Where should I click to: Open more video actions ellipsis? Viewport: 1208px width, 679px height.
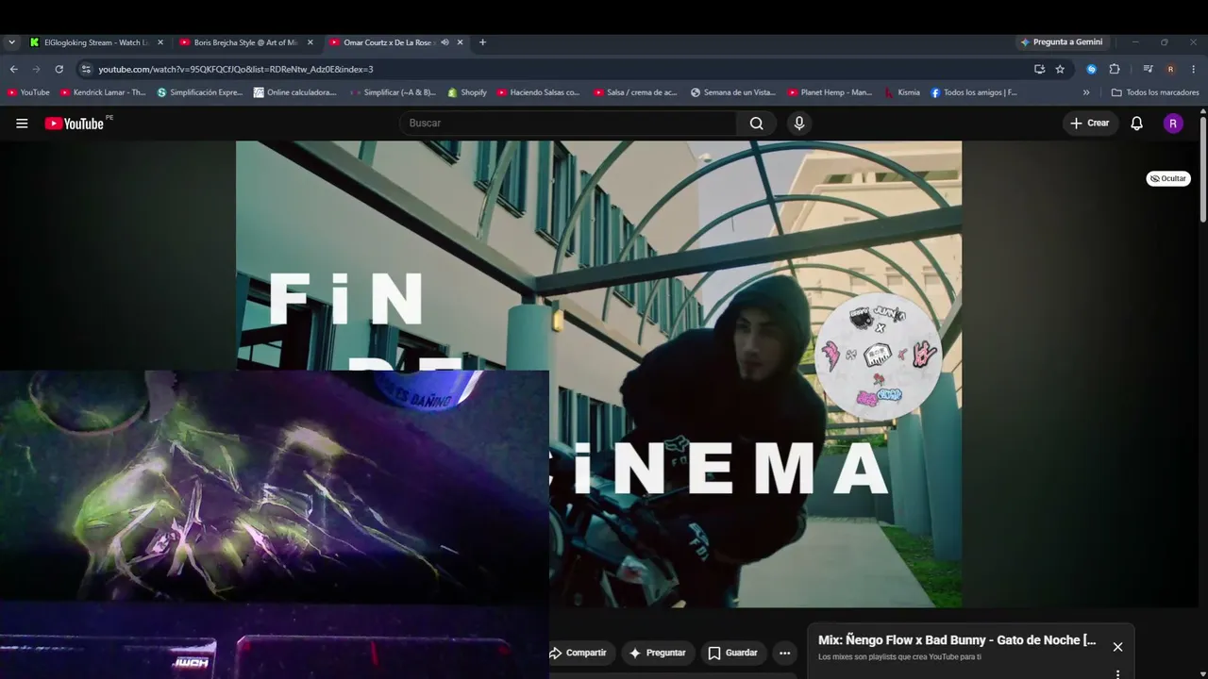[784, 653]
